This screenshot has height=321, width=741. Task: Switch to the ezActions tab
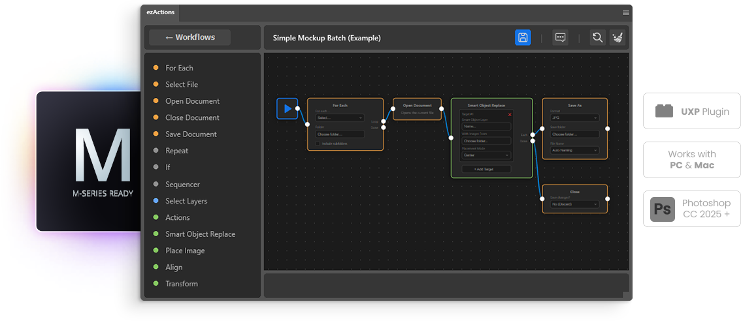click(x=159, y=12)
